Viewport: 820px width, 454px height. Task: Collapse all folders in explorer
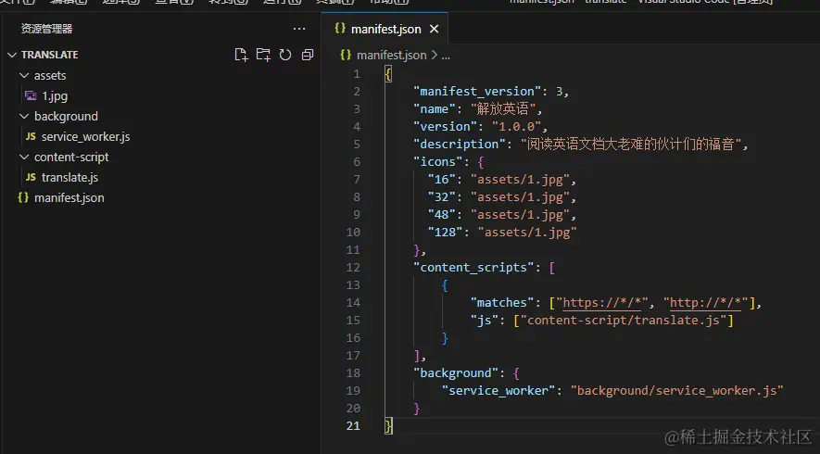[308, 55]
